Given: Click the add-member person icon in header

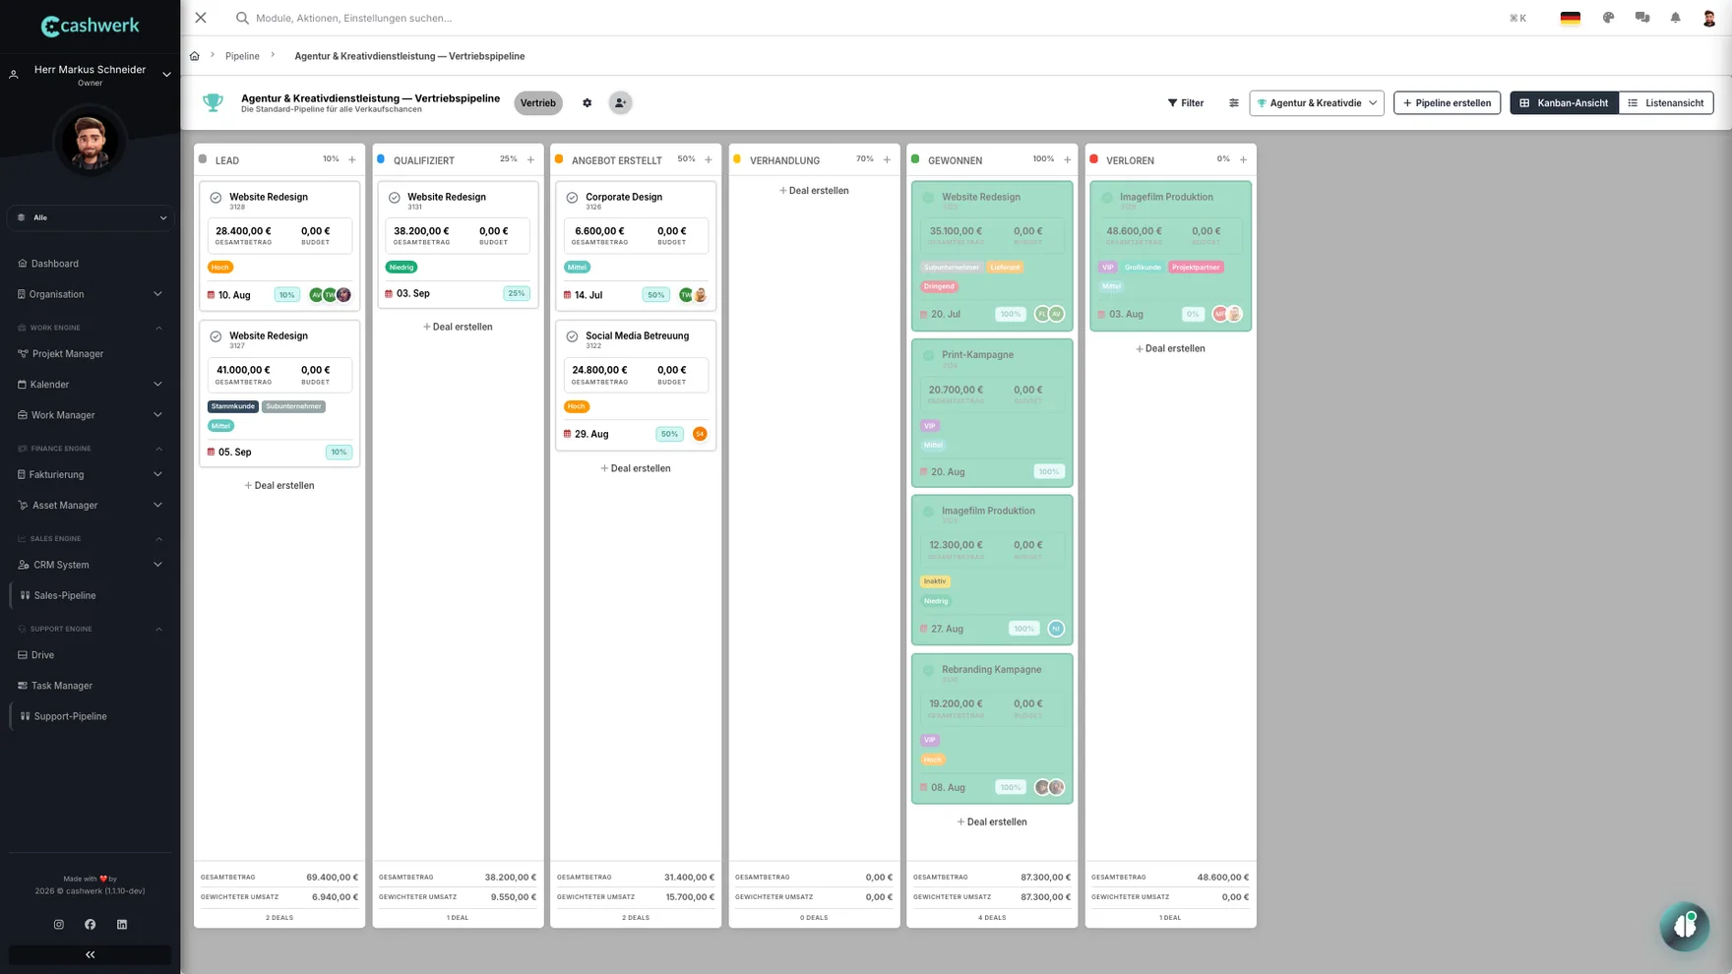Looking at the screenshot, I should point(620,102).
